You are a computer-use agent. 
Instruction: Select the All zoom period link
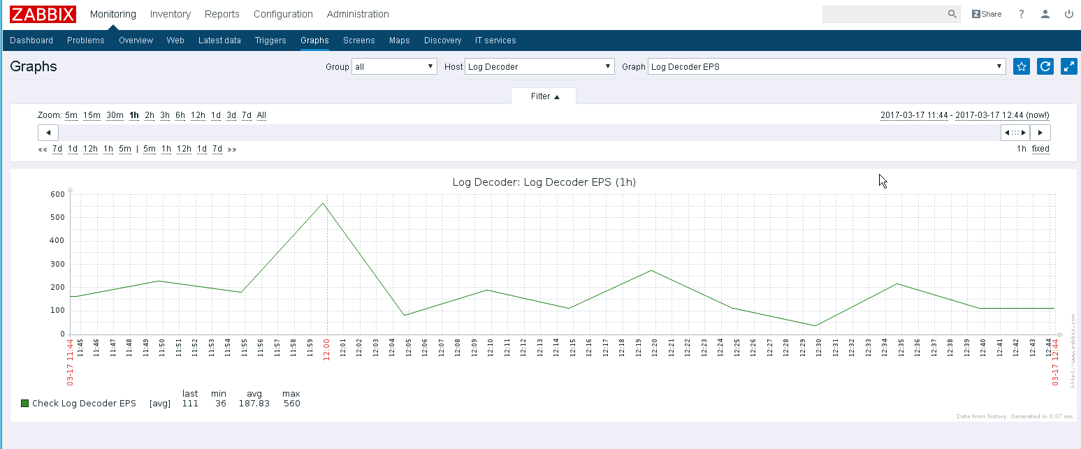coord(261,115)
